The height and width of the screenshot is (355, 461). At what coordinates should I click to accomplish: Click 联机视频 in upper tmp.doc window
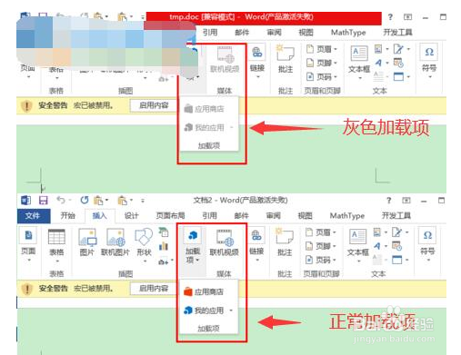pyautogui.click(x=225, y=60)
